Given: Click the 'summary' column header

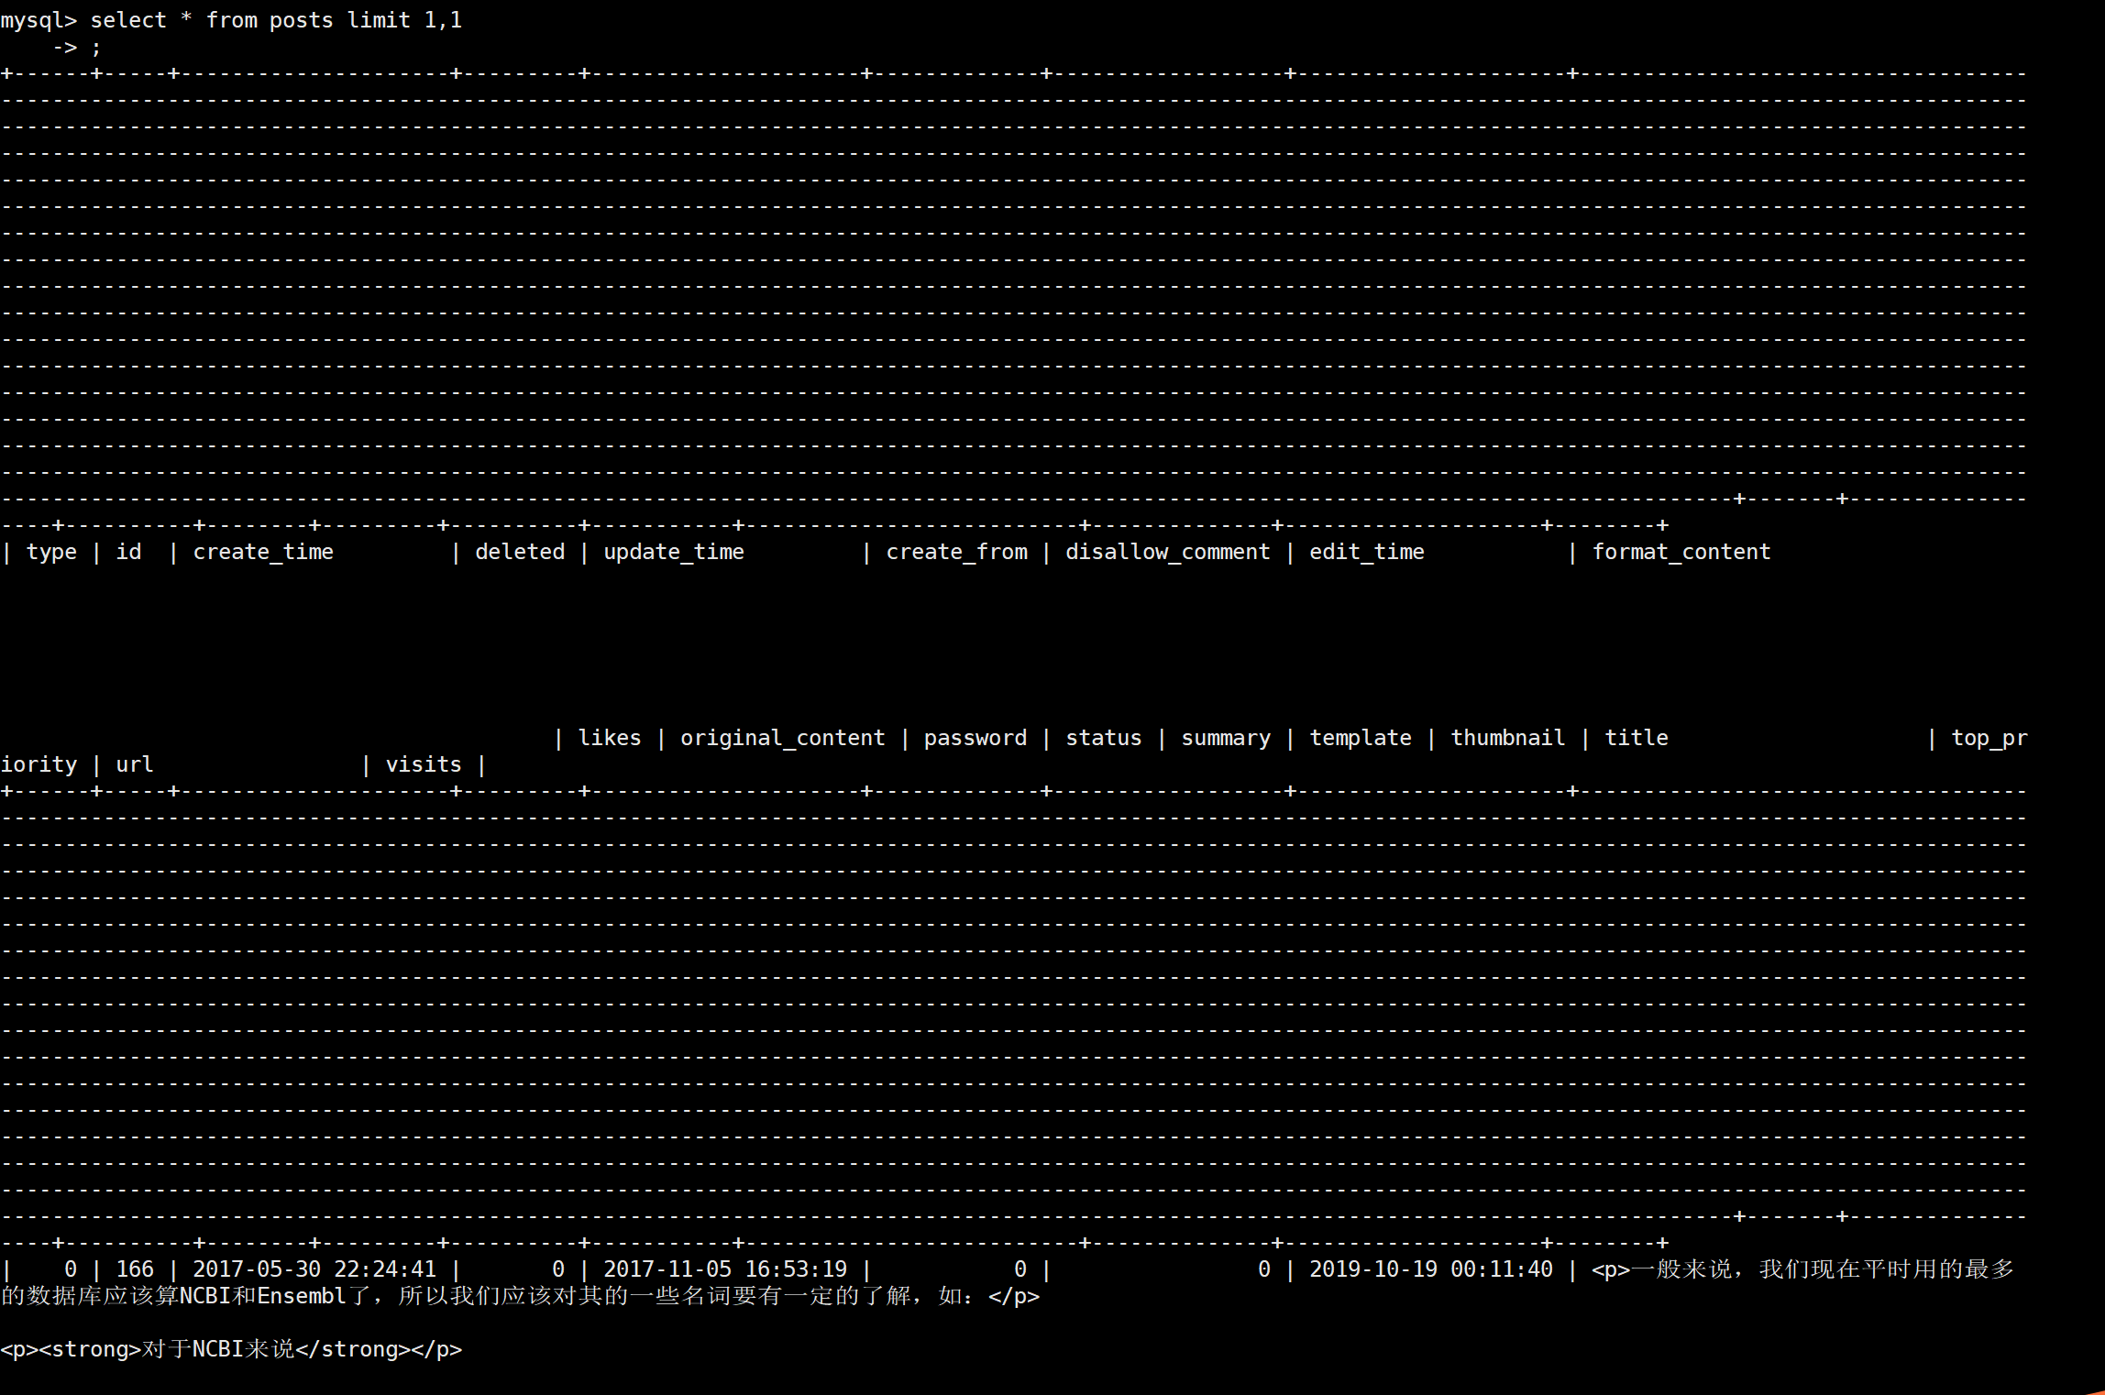Looking at the screenshot, I should click(x=1226, y=738).
